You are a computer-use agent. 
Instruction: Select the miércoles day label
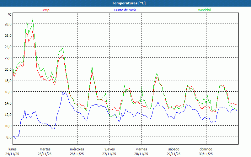point(77,149)
